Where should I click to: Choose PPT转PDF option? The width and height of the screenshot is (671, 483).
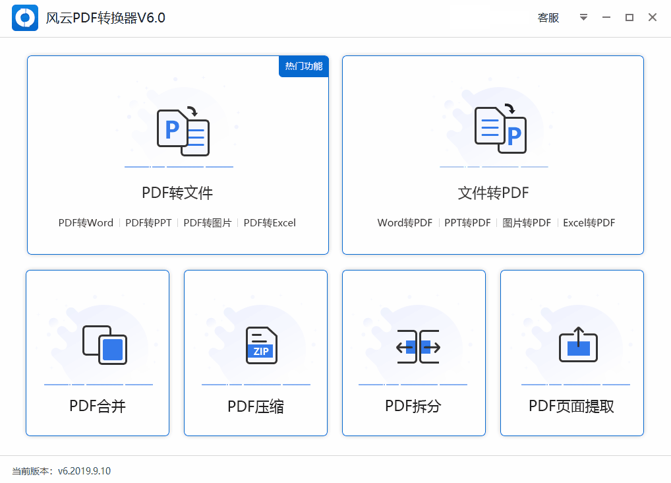[x=467, y=223]
